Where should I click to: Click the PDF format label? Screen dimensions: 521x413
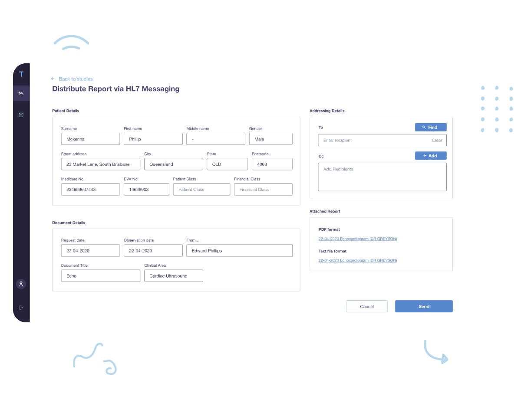[329, 229]
